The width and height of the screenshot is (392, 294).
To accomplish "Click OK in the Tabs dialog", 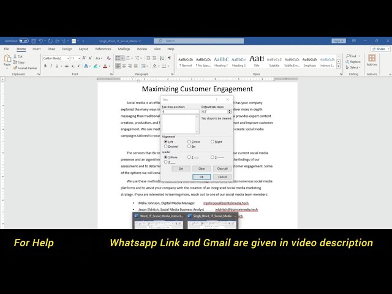I will pos(202,177).
